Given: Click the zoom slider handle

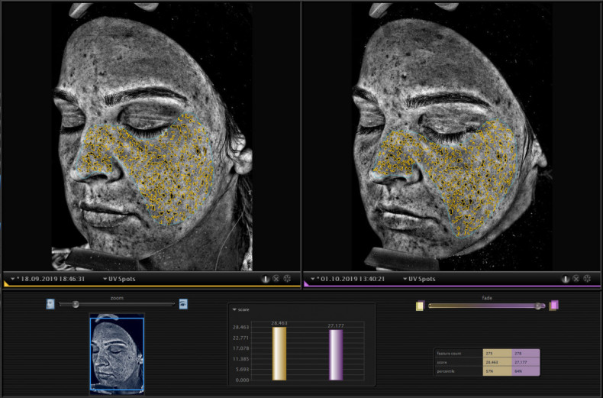Looking at the screenshot, I should click(x=76, y=304).
